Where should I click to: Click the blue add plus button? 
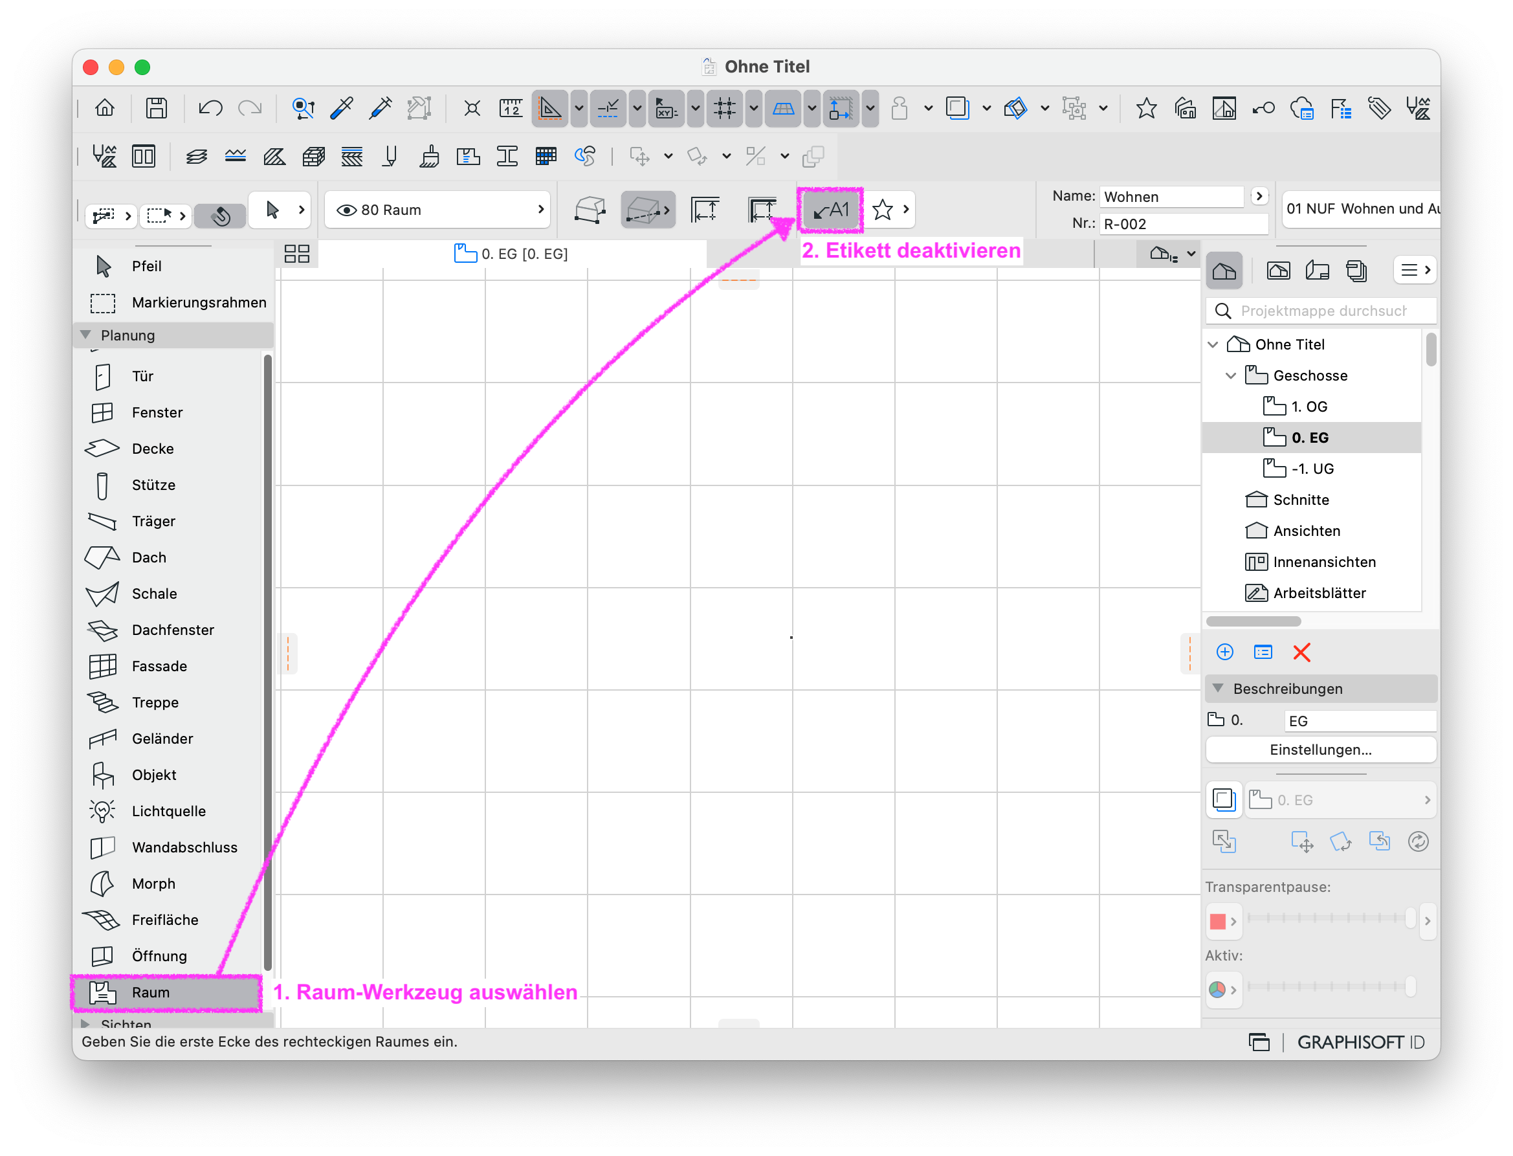click(x=1226, y=653)
